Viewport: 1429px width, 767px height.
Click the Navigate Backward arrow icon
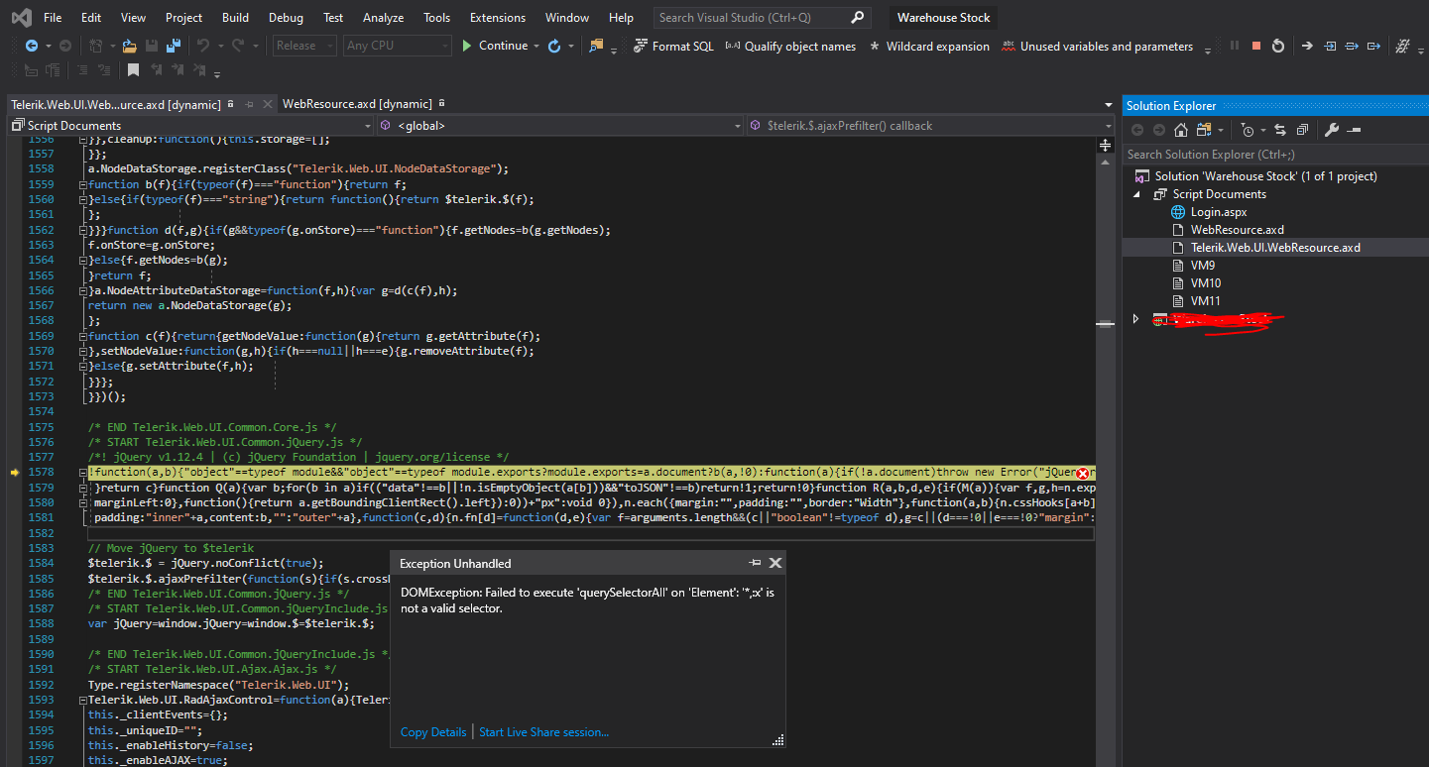[31, 46]
